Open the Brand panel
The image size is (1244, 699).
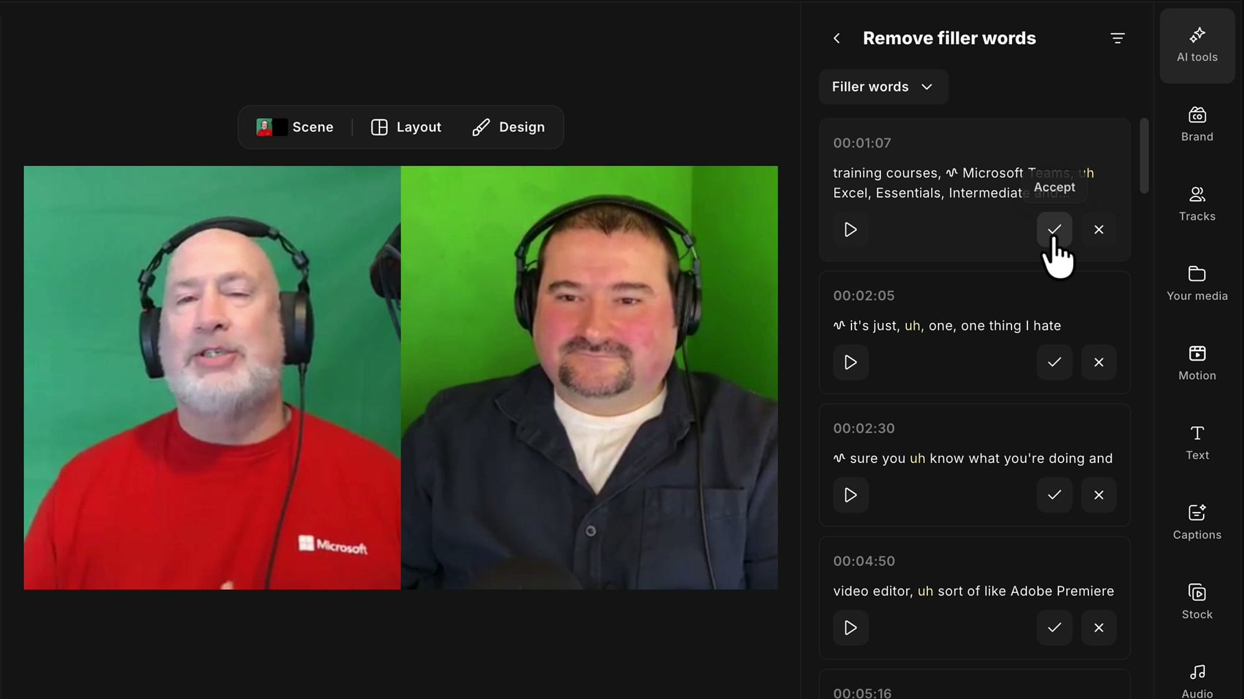tap(1197, 125)
